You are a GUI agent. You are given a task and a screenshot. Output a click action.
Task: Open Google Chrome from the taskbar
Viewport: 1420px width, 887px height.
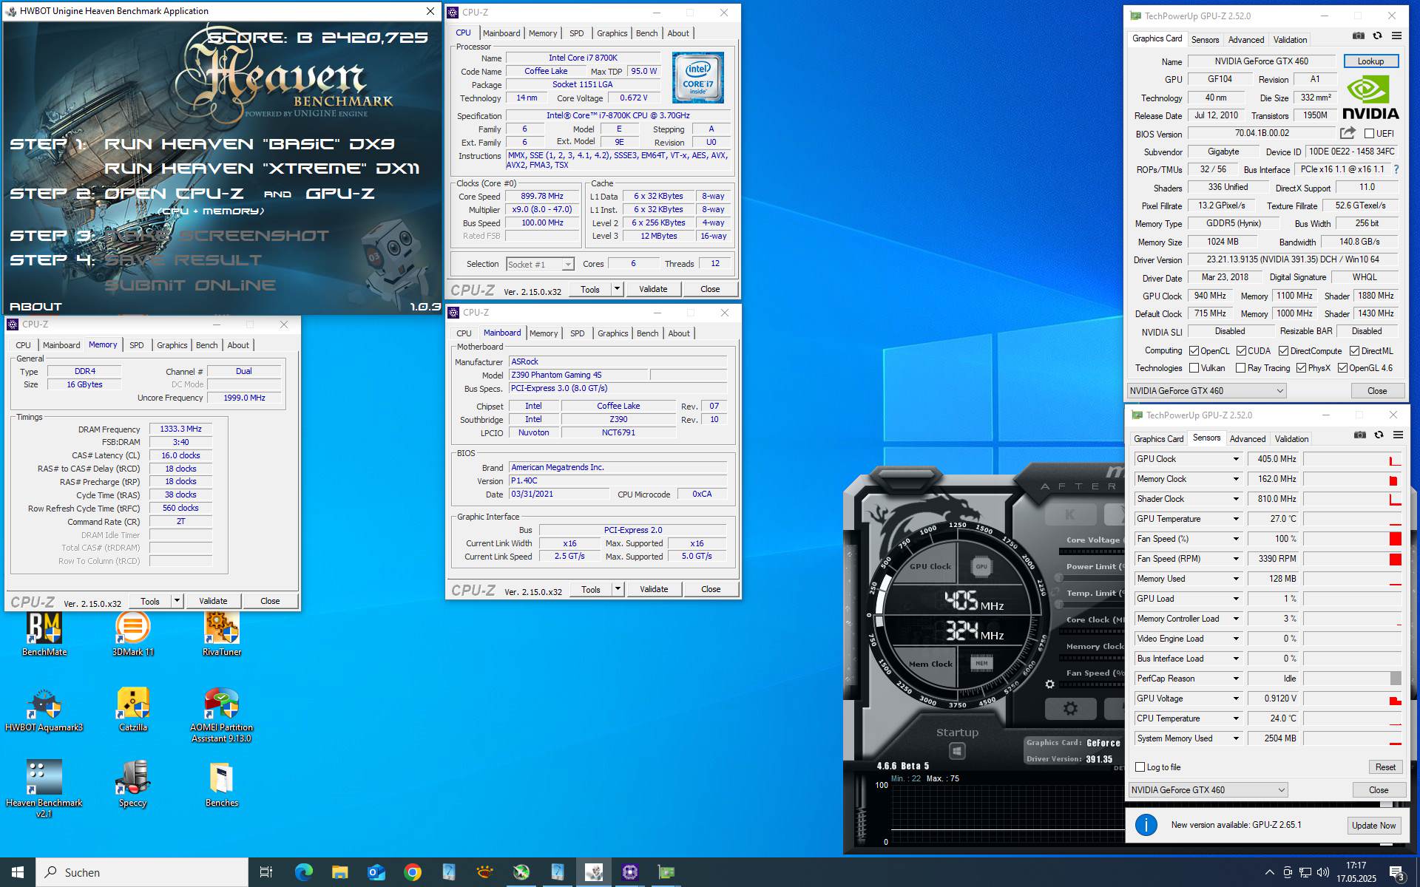(412, 872)
